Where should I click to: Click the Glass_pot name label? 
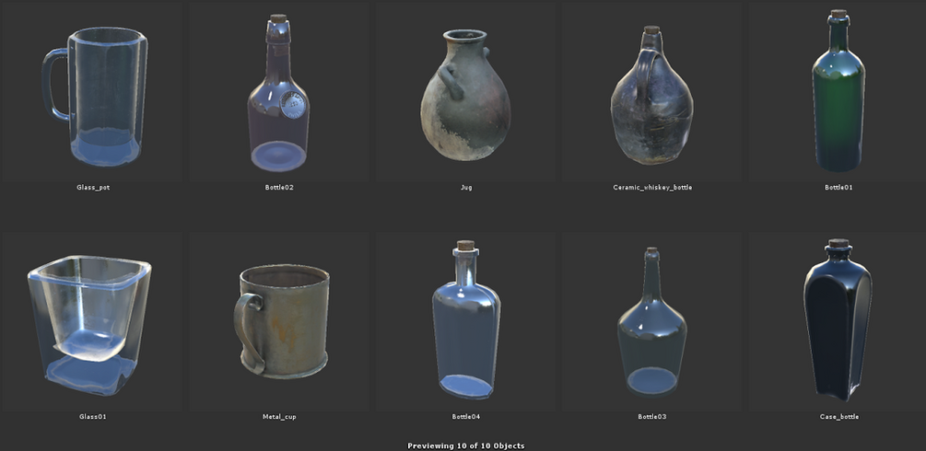[x=93, y=187]
